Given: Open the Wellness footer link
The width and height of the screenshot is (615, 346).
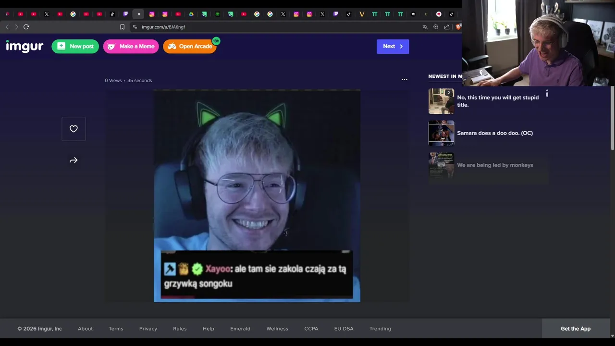Looking at the screenshot, I should [277, 329].
